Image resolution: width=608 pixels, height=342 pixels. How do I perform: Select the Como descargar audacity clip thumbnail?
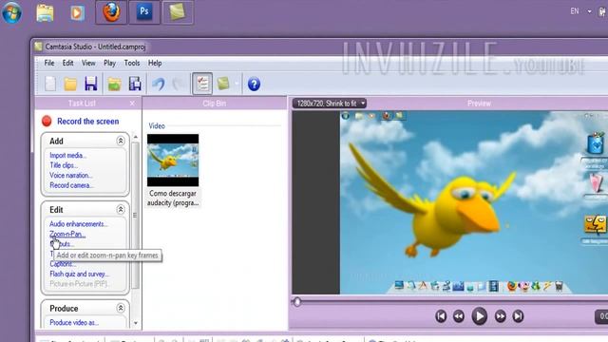pyautogui.click(x=173, y=161)
